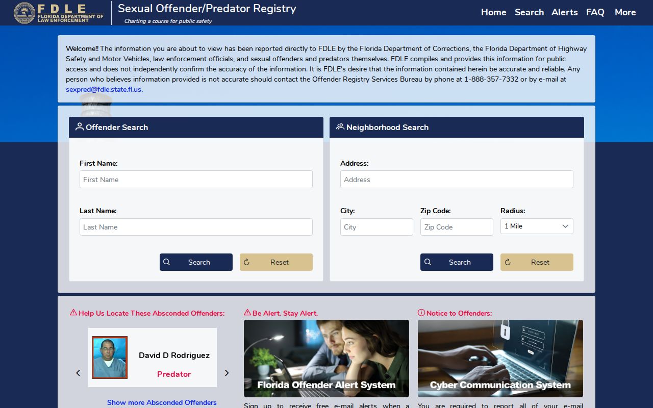Click refresh icon in Offender Reset button
The height and width of the screenshot is (408, 653).
[x=247, y=262]
